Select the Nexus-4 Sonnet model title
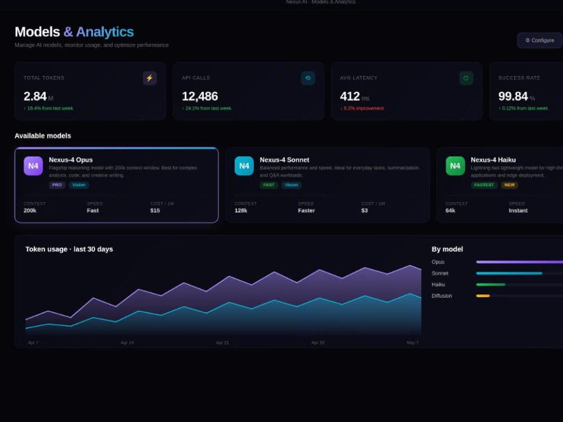This screenshot has width=563, height=422. click(284, 160)
